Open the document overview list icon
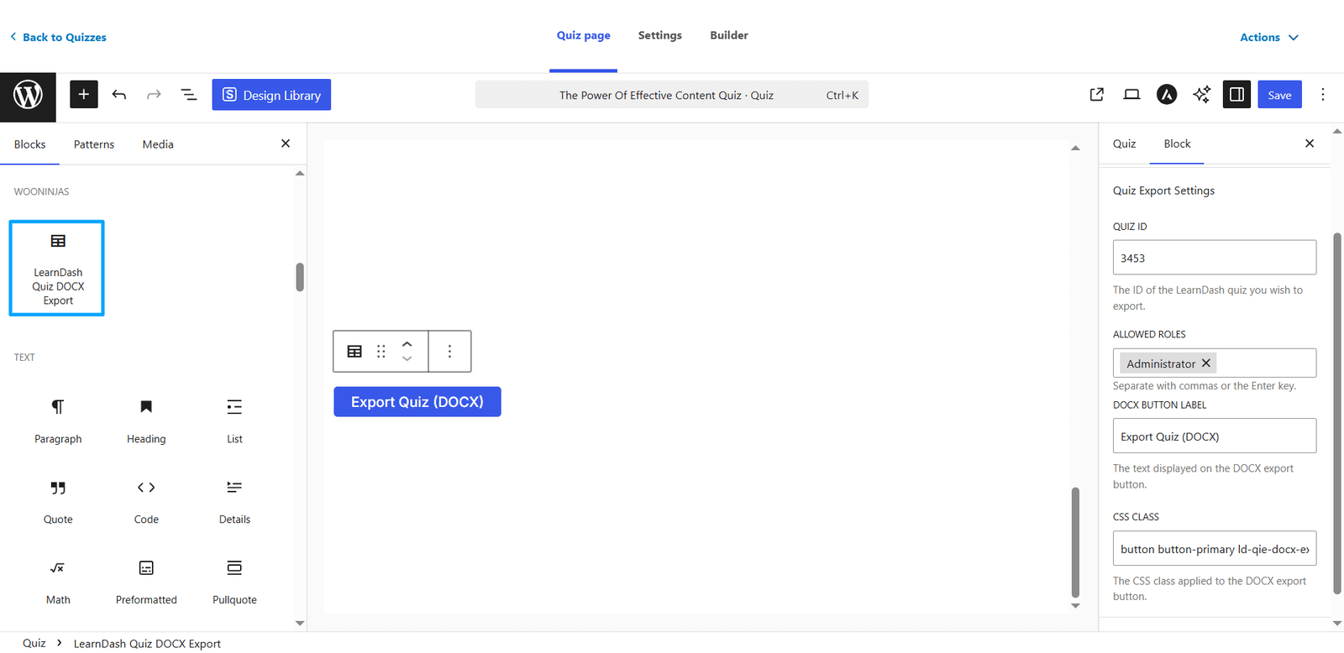1344x653 pixels. coord(189,95)
